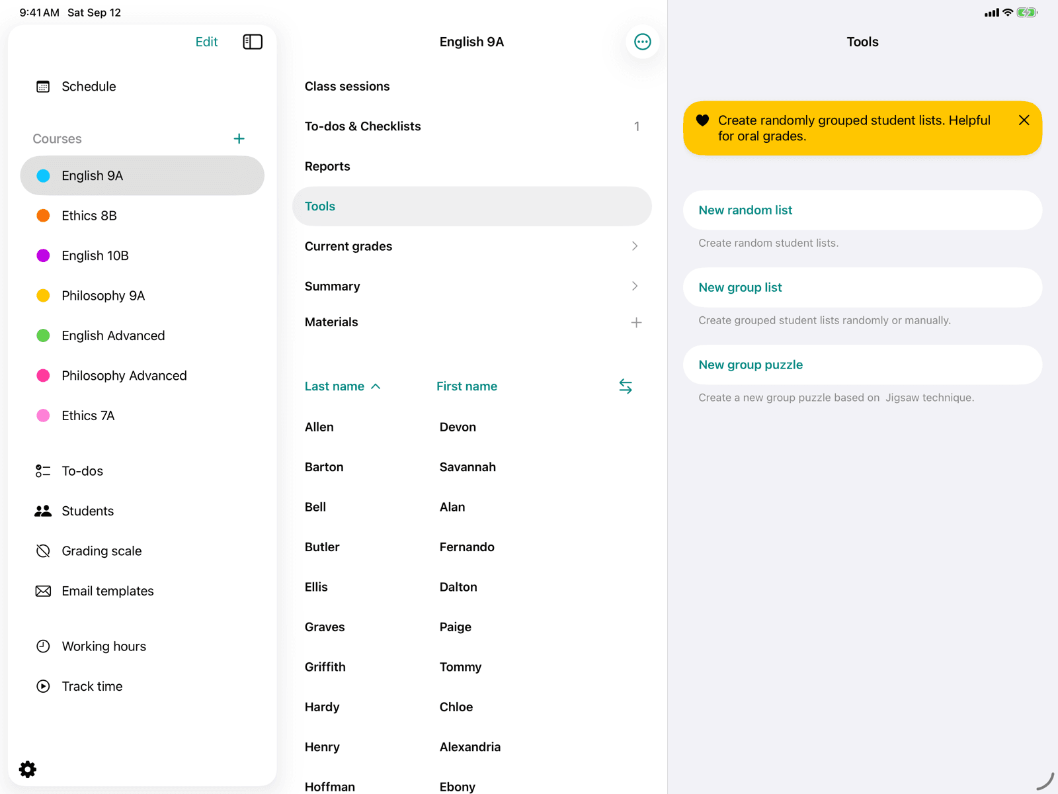
Task: Select Philosophy 9A course
Action: pos(142,296)
